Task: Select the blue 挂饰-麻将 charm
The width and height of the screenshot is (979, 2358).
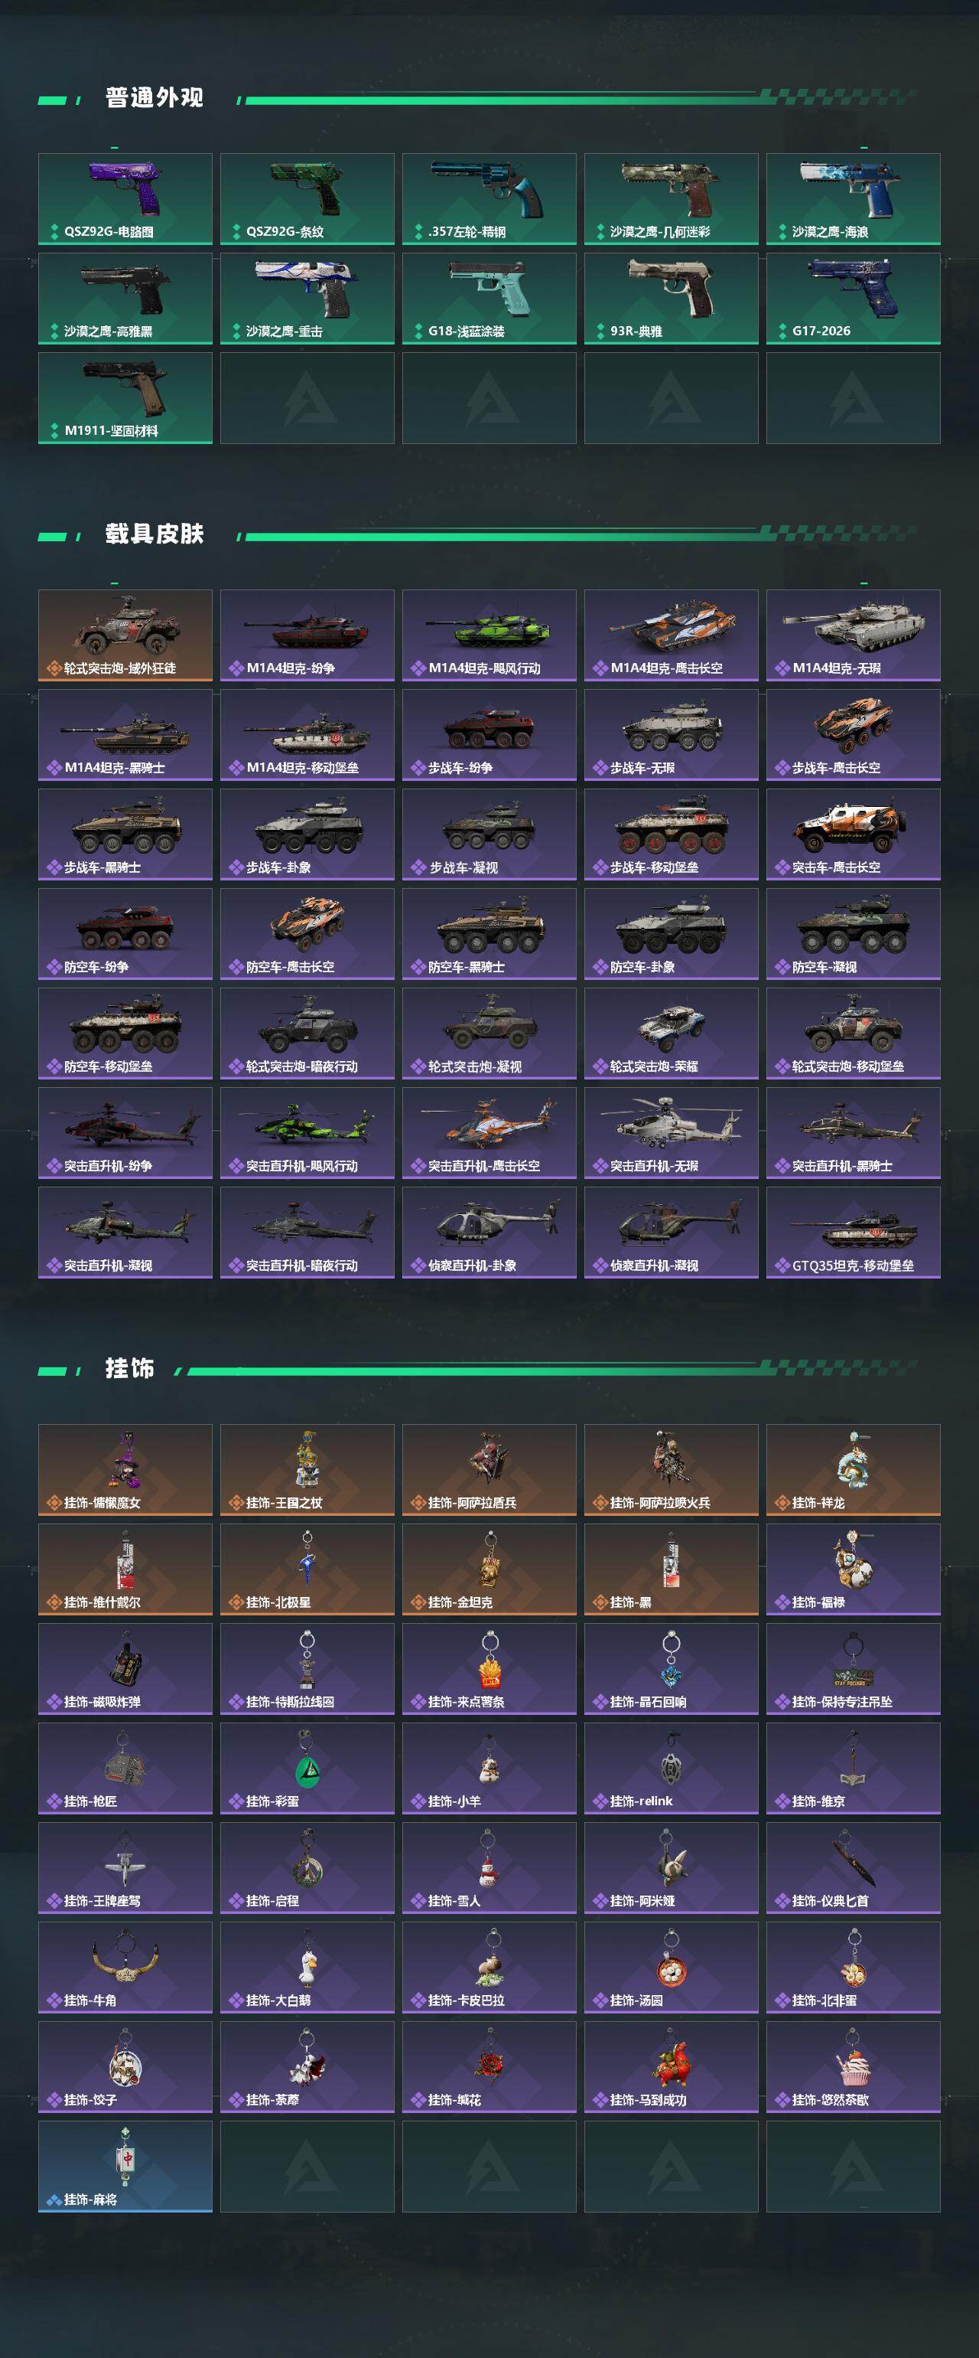Action: [x=125, y=2167]
